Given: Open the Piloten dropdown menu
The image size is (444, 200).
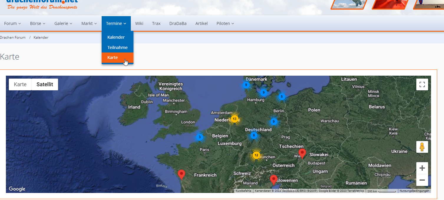Looking at the screenshot, I should [225, 23].
